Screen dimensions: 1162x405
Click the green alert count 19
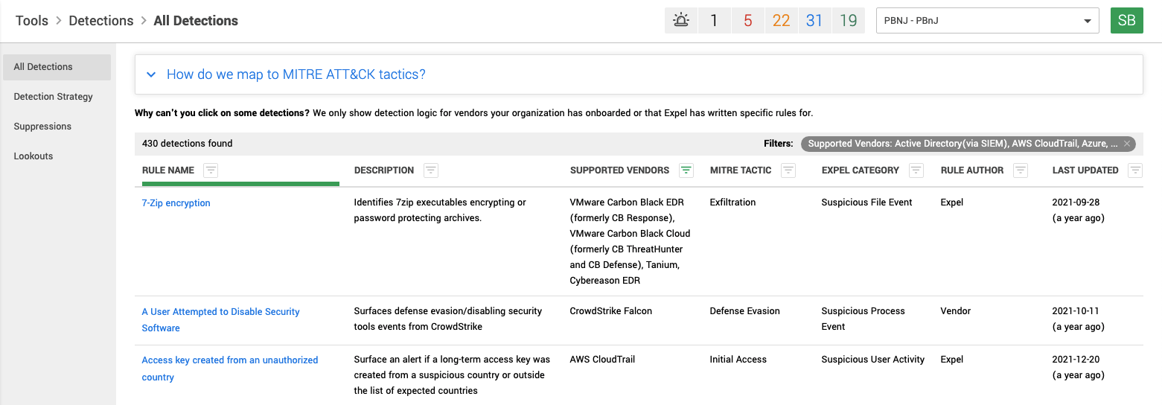point(848,20)
